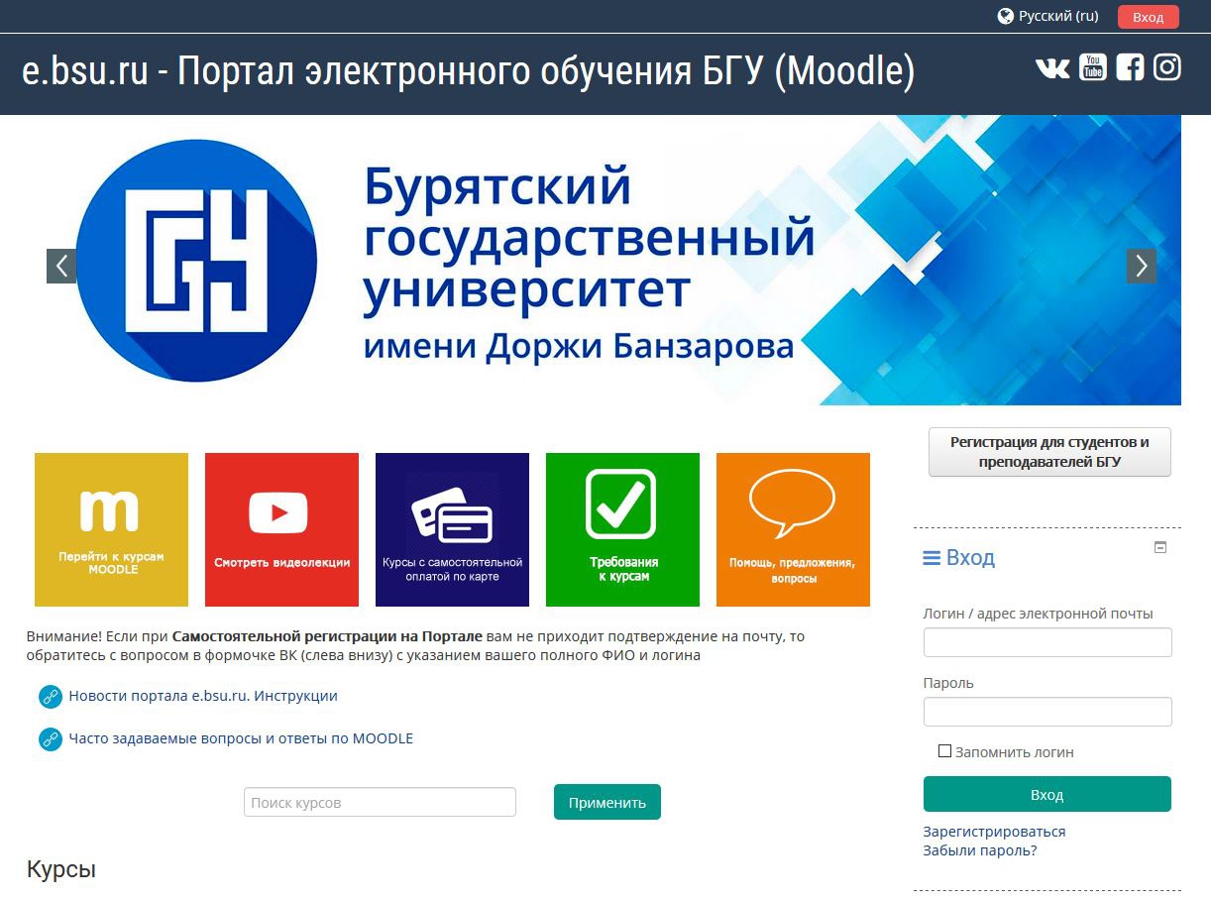Open the Instagram icon in header
This screenshot has width=1211, height=901.
[x=1167, y=67]
